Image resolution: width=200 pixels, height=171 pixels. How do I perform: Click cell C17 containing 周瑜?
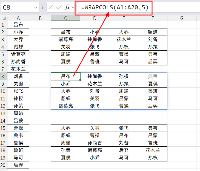[65, 143]
